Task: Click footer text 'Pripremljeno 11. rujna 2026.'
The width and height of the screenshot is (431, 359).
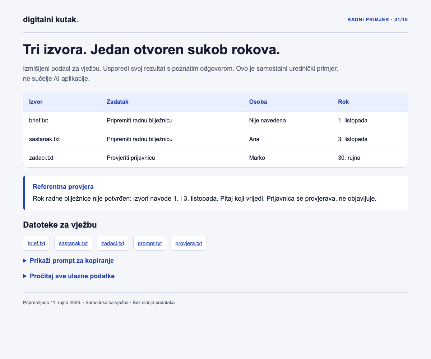Action: (52, 303)
